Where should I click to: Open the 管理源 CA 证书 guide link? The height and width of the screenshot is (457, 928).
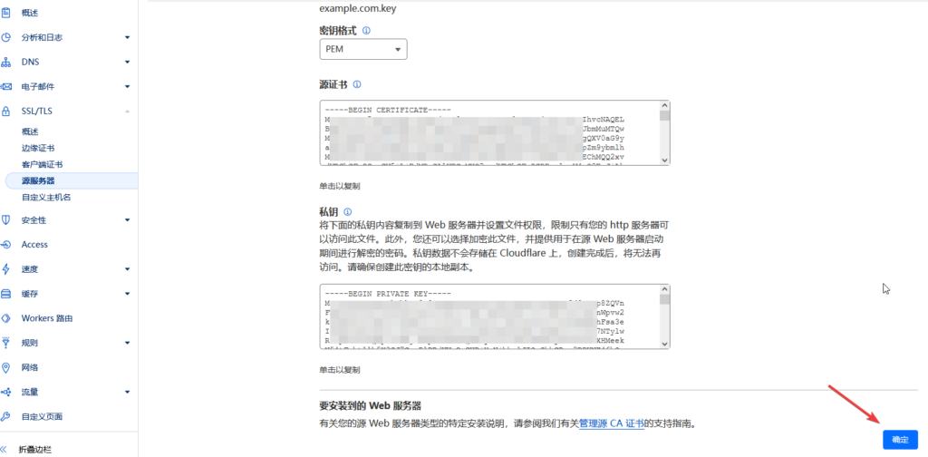[x=612, y=423]
